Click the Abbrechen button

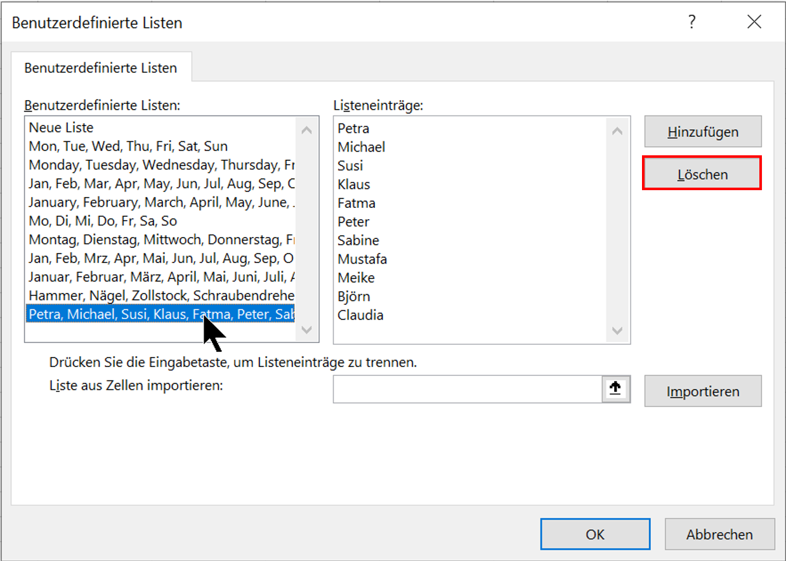point(719,534)
